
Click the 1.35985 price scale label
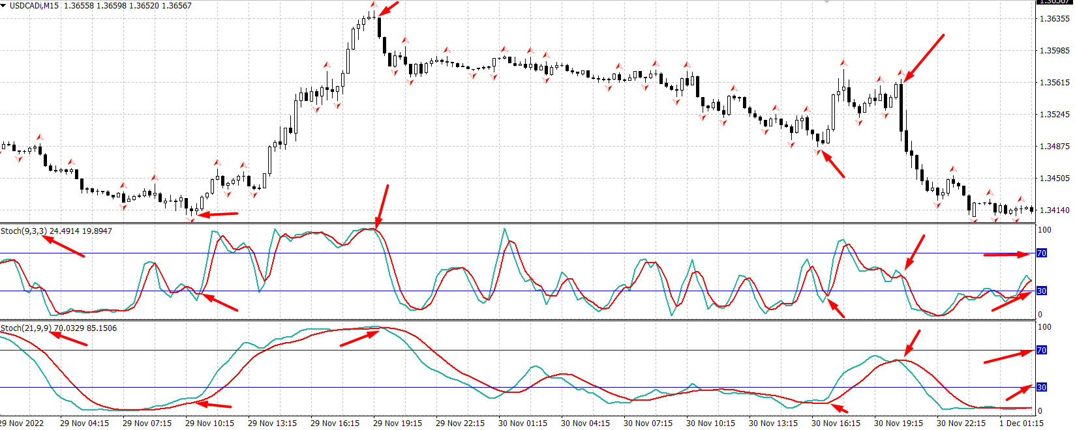pos(1054,50)
